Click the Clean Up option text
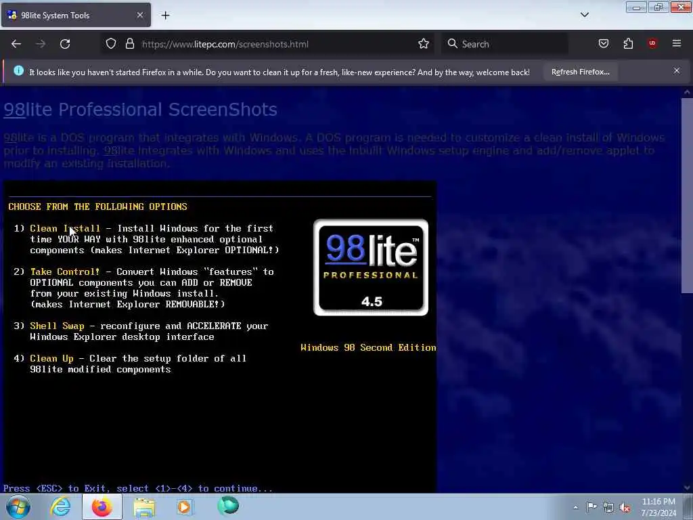This screenshot has height=520, width=693. pyautogui.click(x=51, y=359)
